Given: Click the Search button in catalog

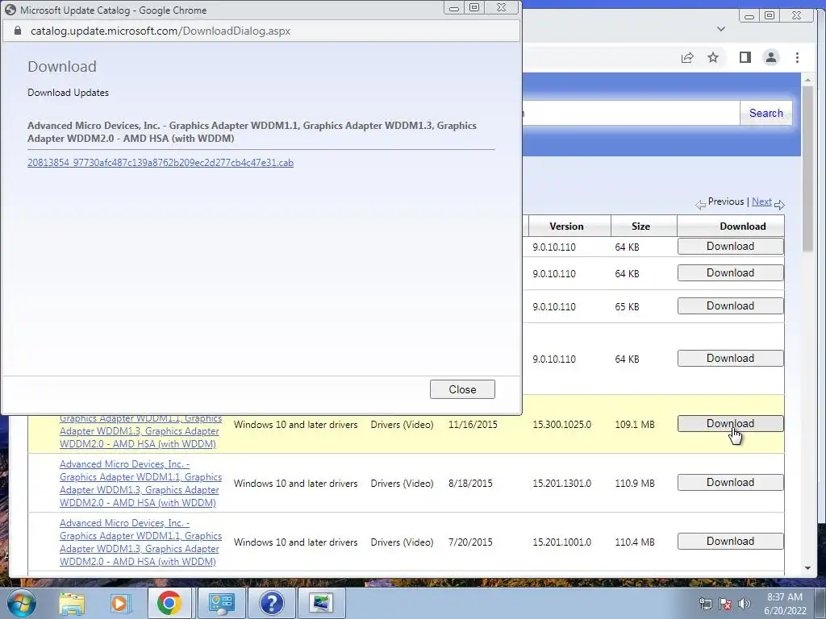Looking at the screenshot, I should tap(766, 113).
